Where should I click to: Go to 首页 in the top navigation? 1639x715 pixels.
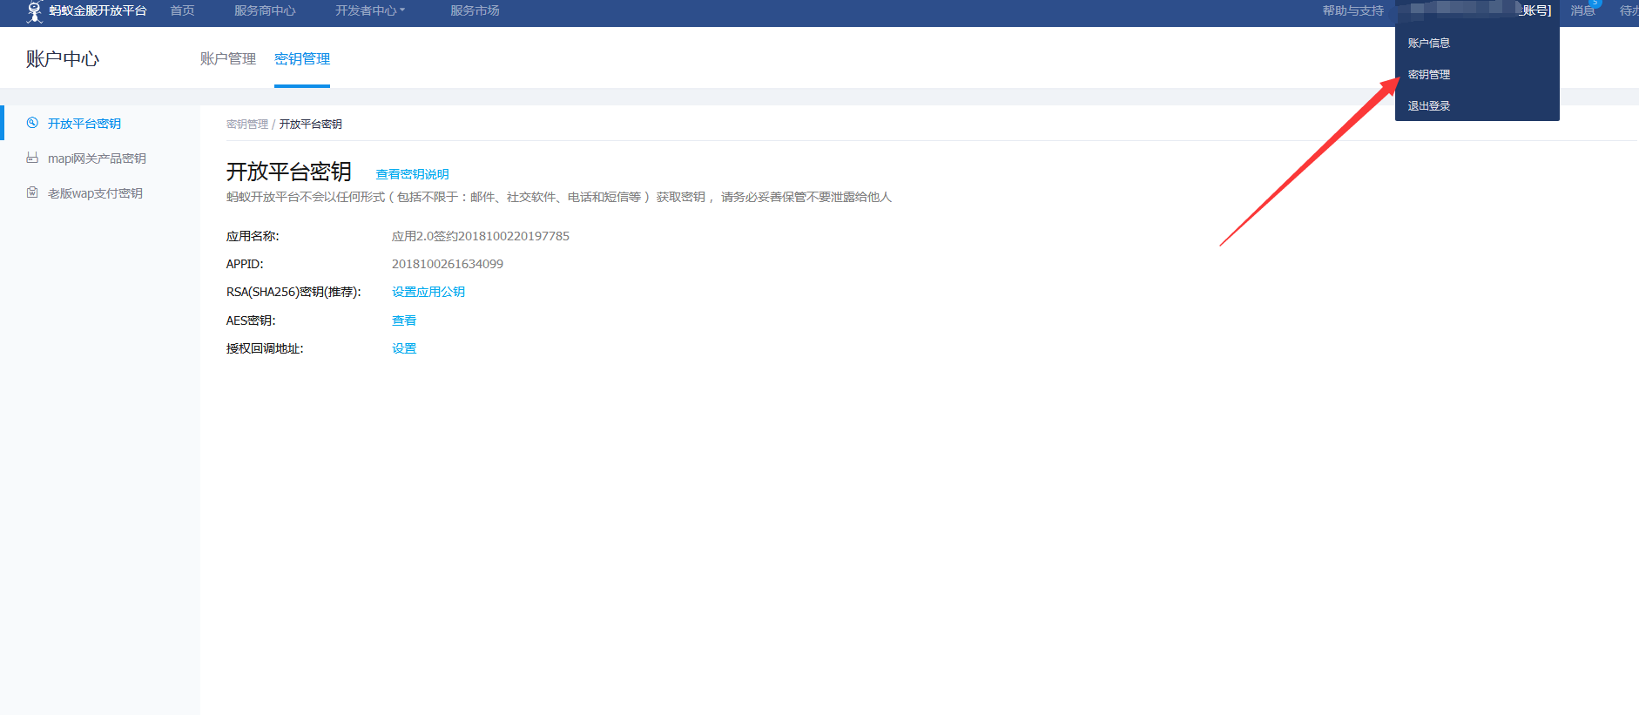click(182, 10)
